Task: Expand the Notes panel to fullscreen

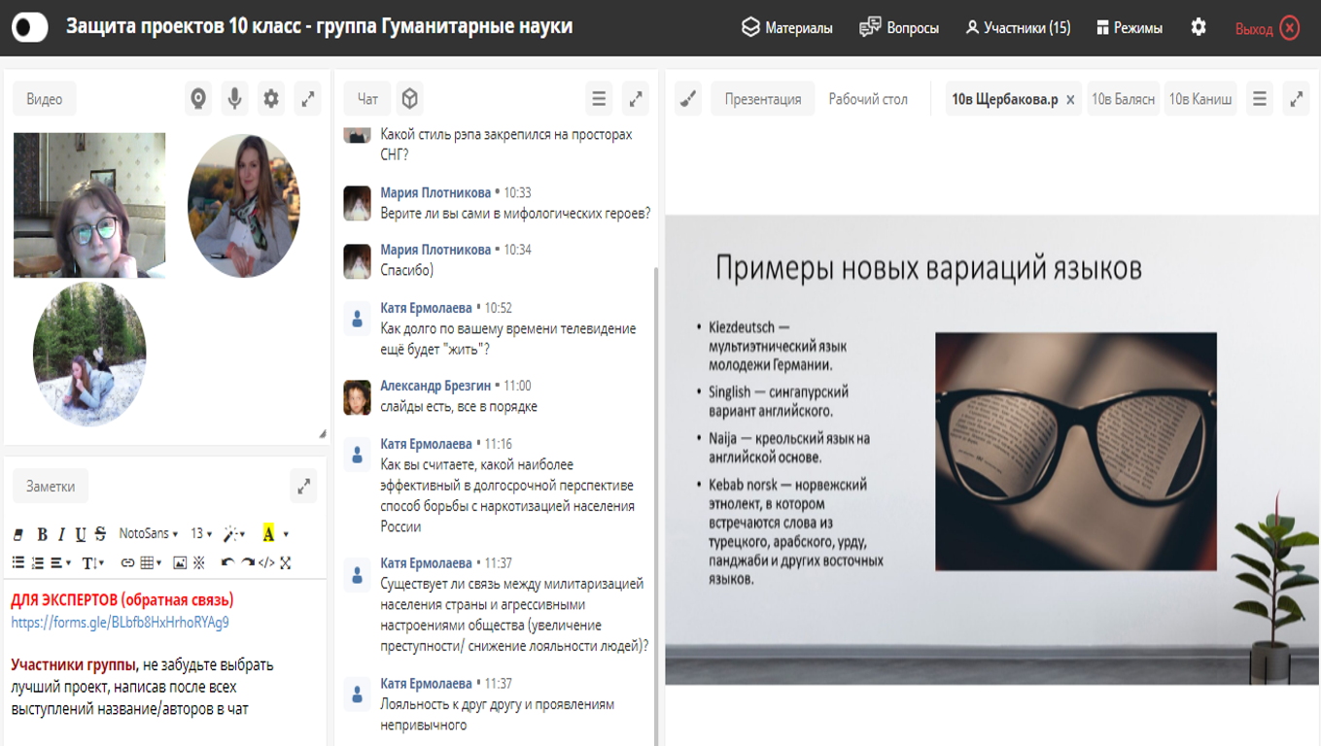Action: [303, 487]
